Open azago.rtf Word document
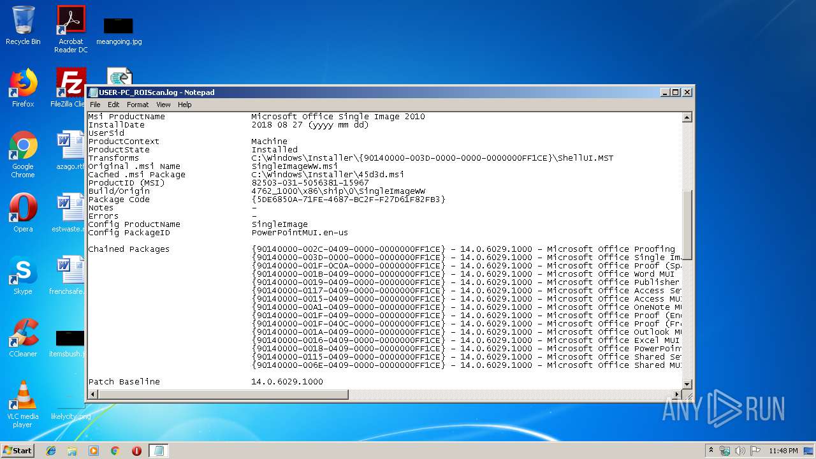The width and height of the screenshot is (816, 459). (x=70, y=150)
